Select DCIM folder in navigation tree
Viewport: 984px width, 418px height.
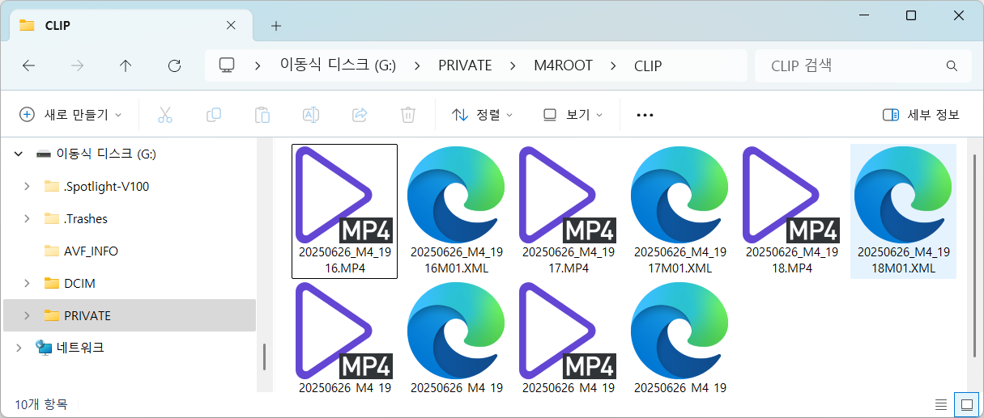pyautogui.click(x=80, y=283)
